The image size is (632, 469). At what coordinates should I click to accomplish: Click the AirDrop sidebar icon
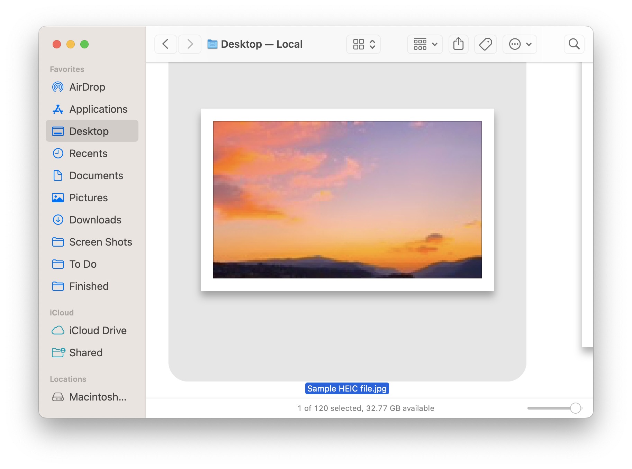[x=58, y=87]
